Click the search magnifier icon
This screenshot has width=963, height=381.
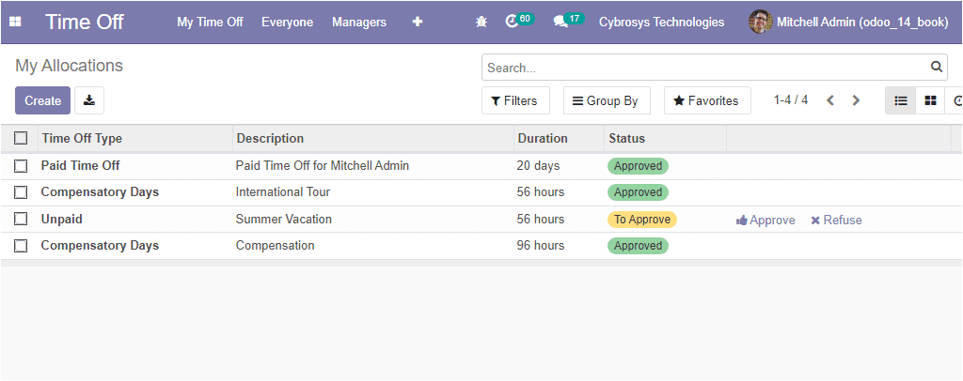pyautogui.click(x=936, y=68)
